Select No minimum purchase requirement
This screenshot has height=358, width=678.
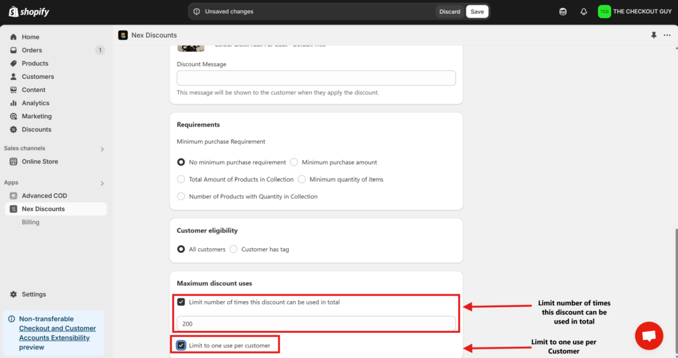181,162
